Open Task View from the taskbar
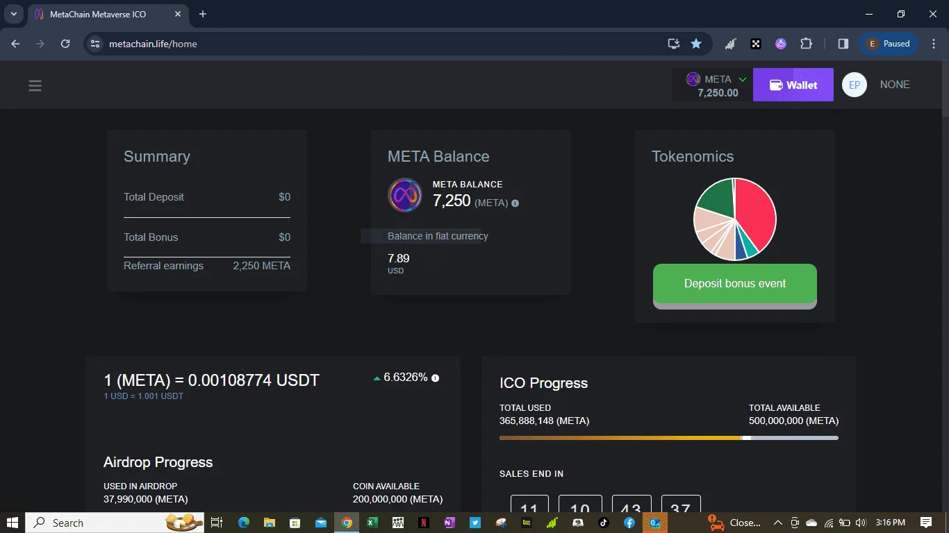949x533 pixels. tap(217, 523)
